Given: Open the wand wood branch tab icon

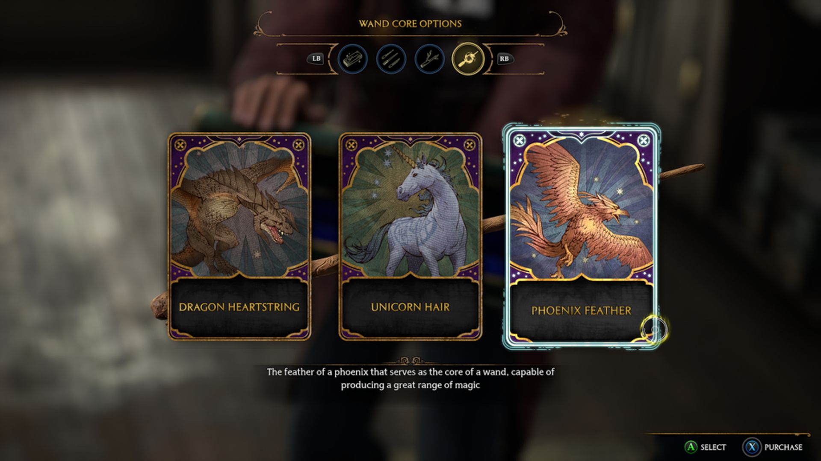Looking at the screenshot, I should [429, 59].
